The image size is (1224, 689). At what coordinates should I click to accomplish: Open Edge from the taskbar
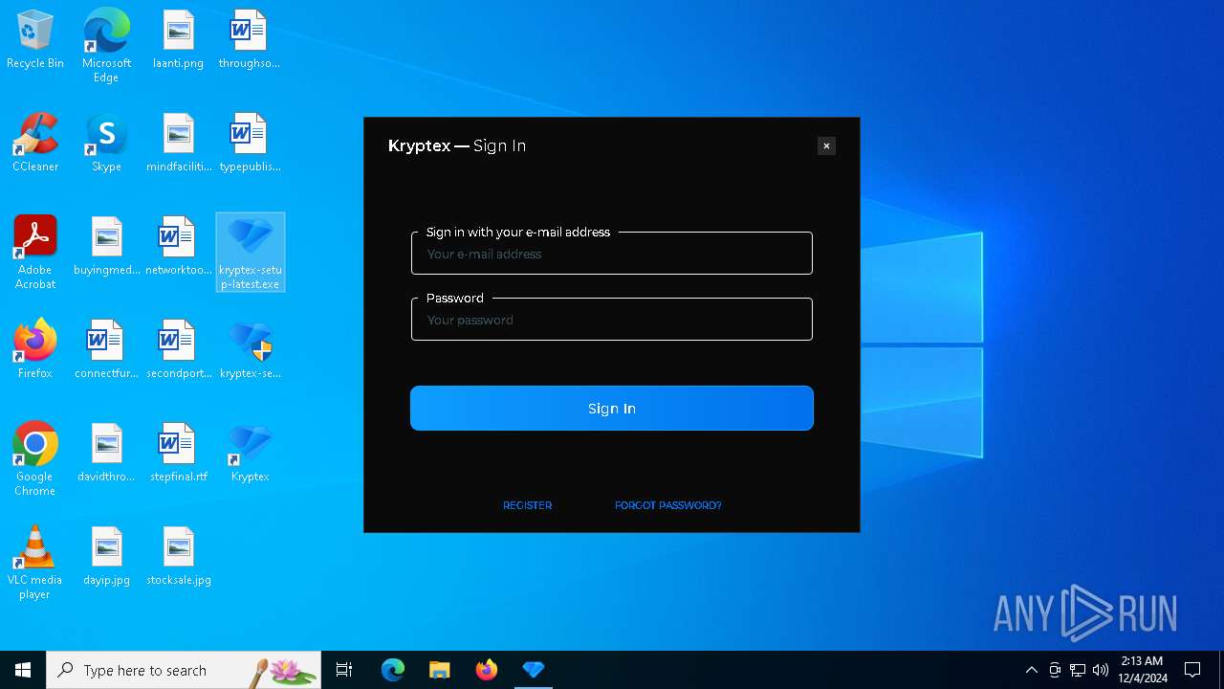click(x=393, y=670)
